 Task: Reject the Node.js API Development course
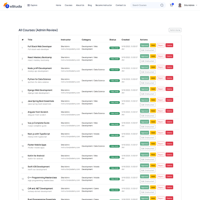pyautogui.click(x=161, y=67)
